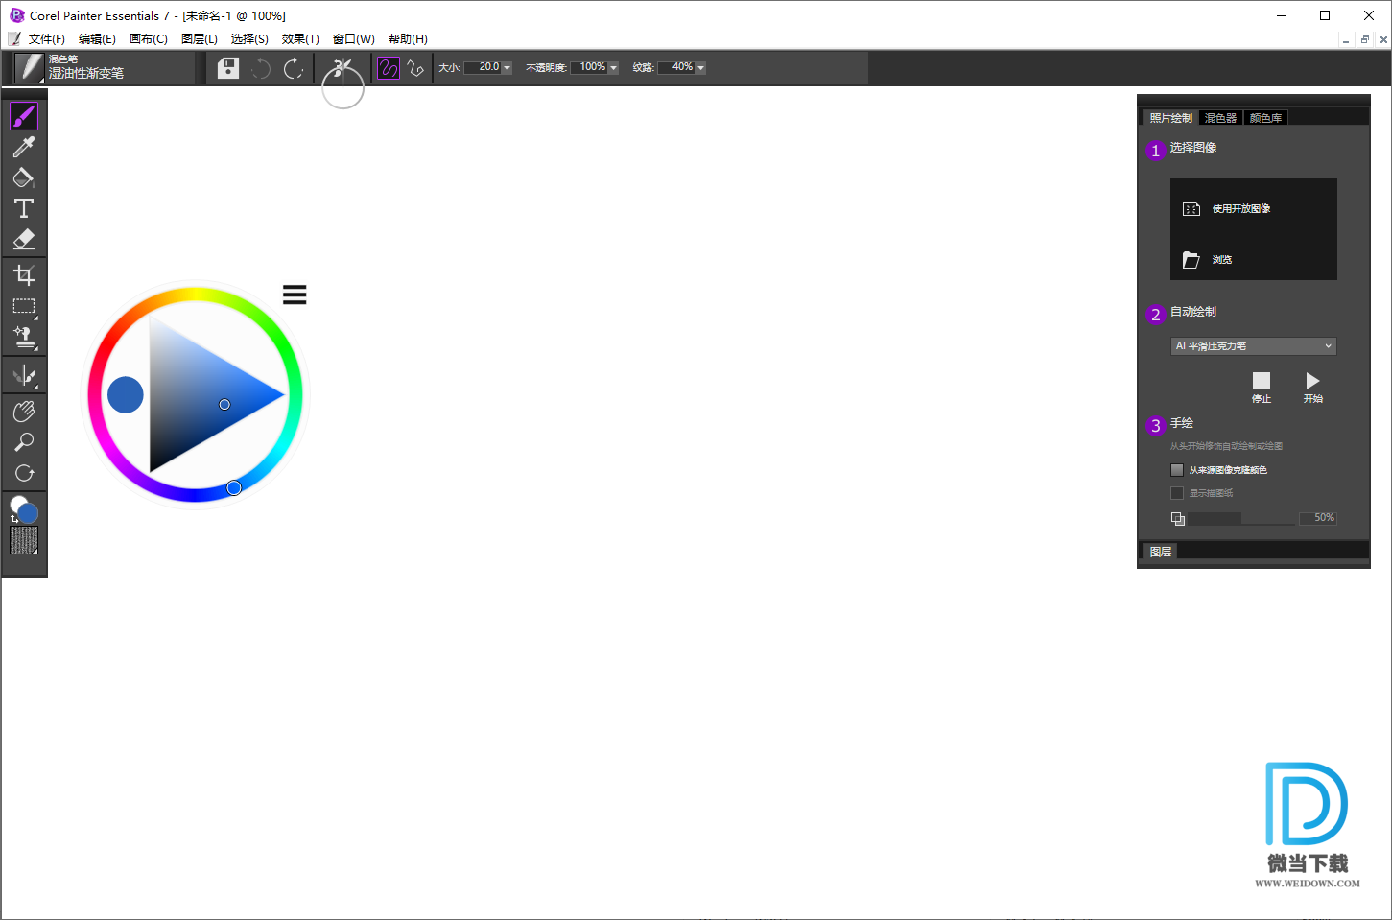Click the size value field 20.0
The image size is (1392, 920).
pos(484,67)
